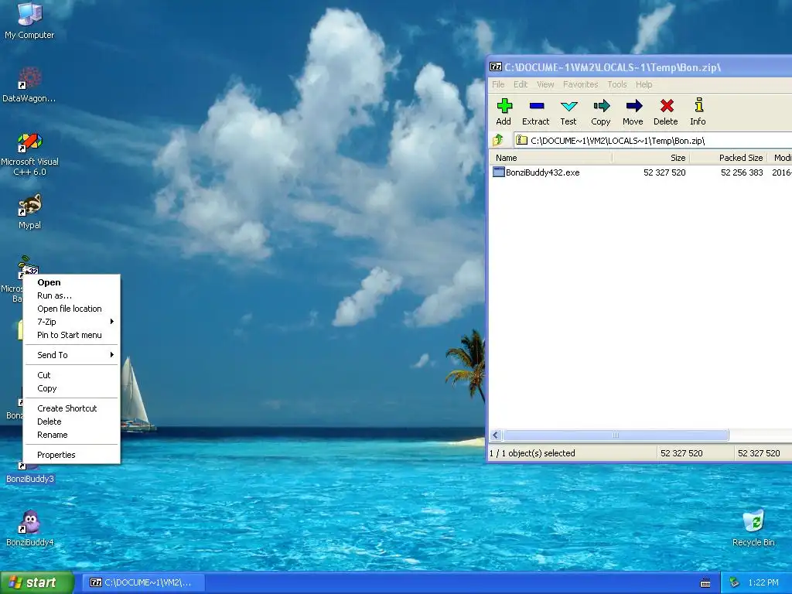Click the BonziBuddy3 desktop label
Viewport: 792px width, 594px height.
pos(30,479)
